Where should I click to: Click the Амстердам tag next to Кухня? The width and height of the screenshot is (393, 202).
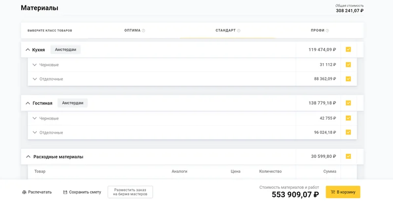point(65,50)
